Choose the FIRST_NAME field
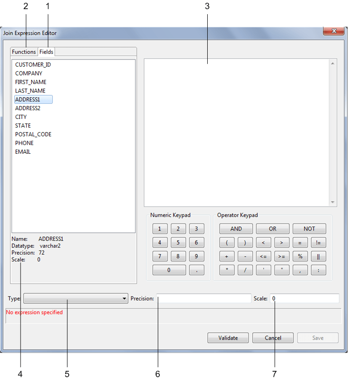348x380 pixels. [31, 82]
